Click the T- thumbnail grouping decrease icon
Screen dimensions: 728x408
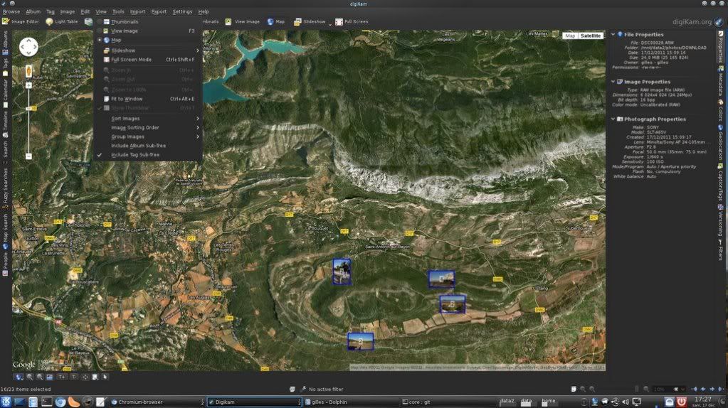pyautogui.click(x=73, y=377)
